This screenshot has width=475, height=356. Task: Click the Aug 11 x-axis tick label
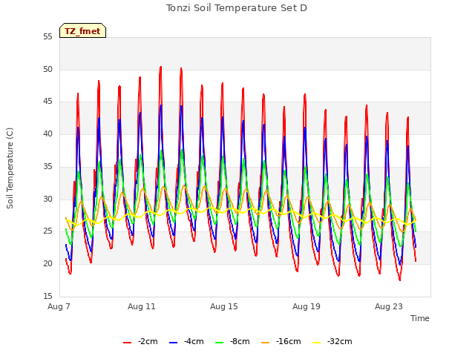tap(142, 306)
